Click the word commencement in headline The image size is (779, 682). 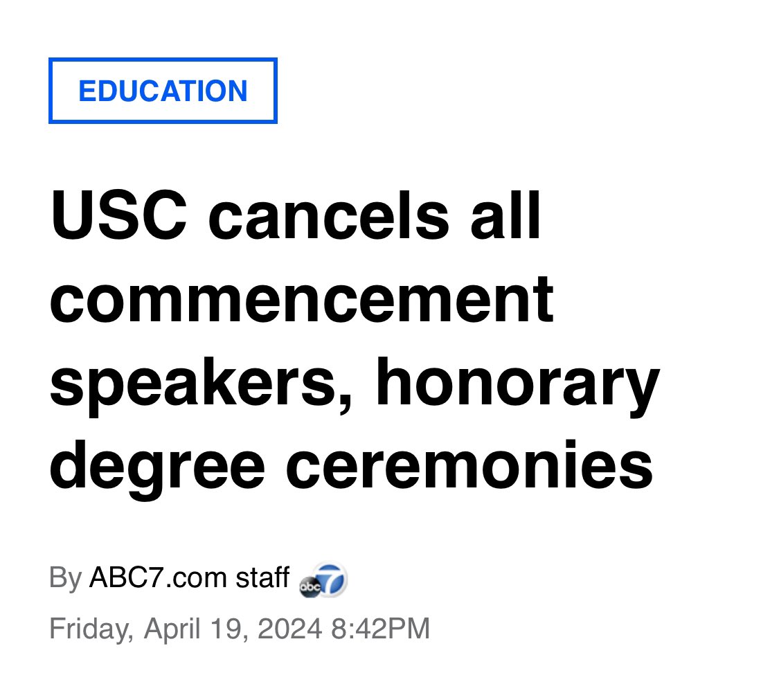pyautogui.click(x=301, y=300)
